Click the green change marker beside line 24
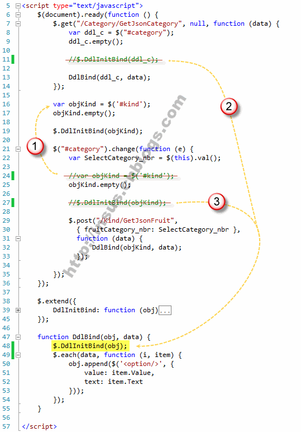 click(x=13, y=176)
